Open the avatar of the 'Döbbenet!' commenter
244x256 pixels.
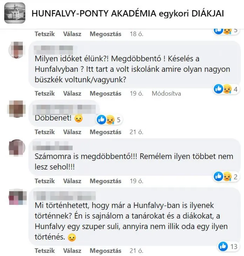coord(17,109)
